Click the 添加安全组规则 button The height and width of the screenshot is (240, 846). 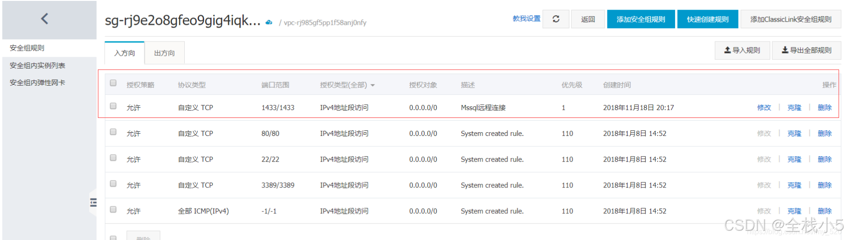640,19
